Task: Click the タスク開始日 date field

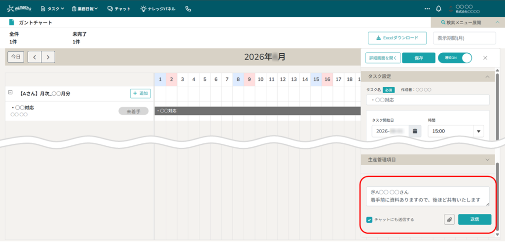Action: click(x=391, y=131)
